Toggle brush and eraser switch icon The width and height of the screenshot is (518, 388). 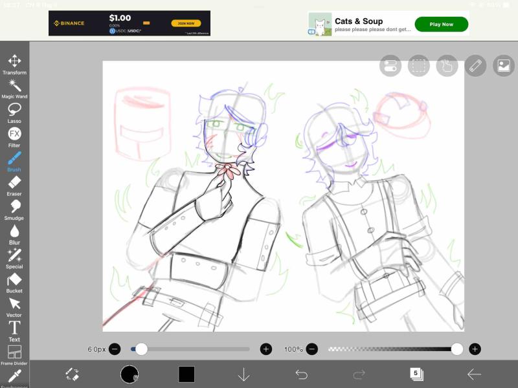[72, 374]
